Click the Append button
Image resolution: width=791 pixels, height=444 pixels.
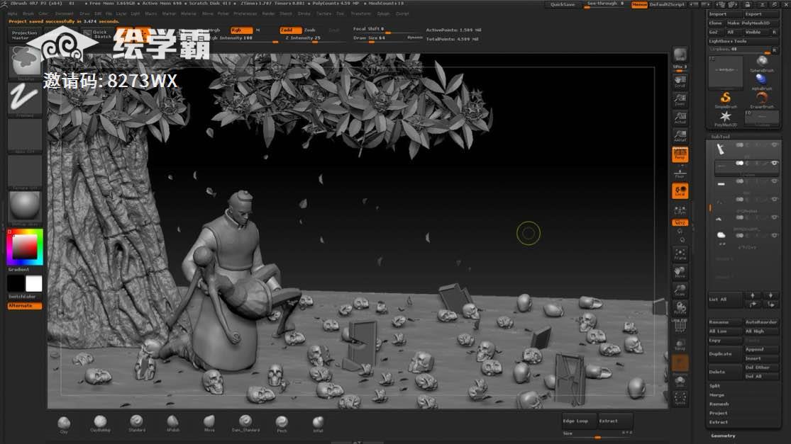tap(762, 349)
